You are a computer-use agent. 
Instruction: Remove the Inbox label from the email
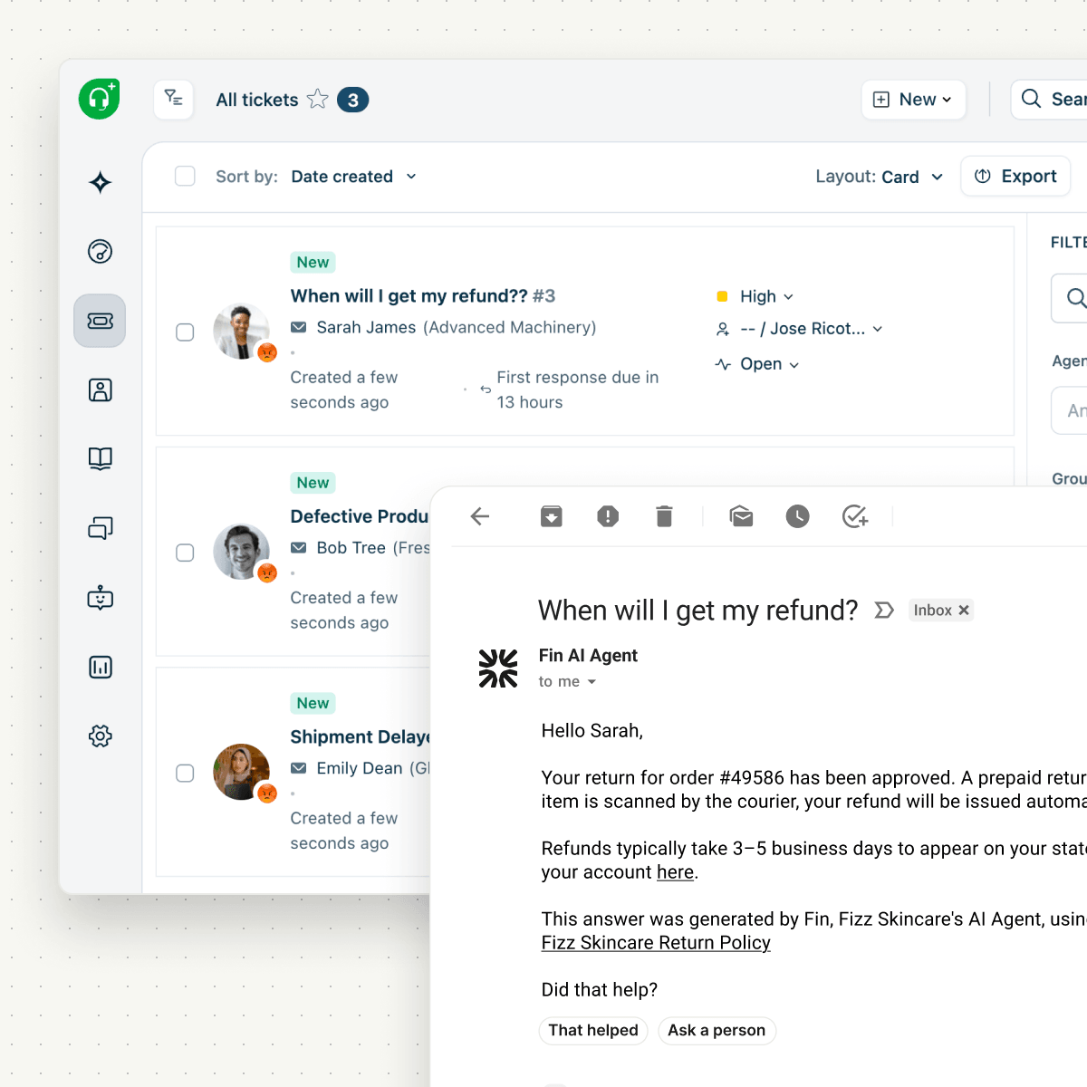tap(964, 611)
